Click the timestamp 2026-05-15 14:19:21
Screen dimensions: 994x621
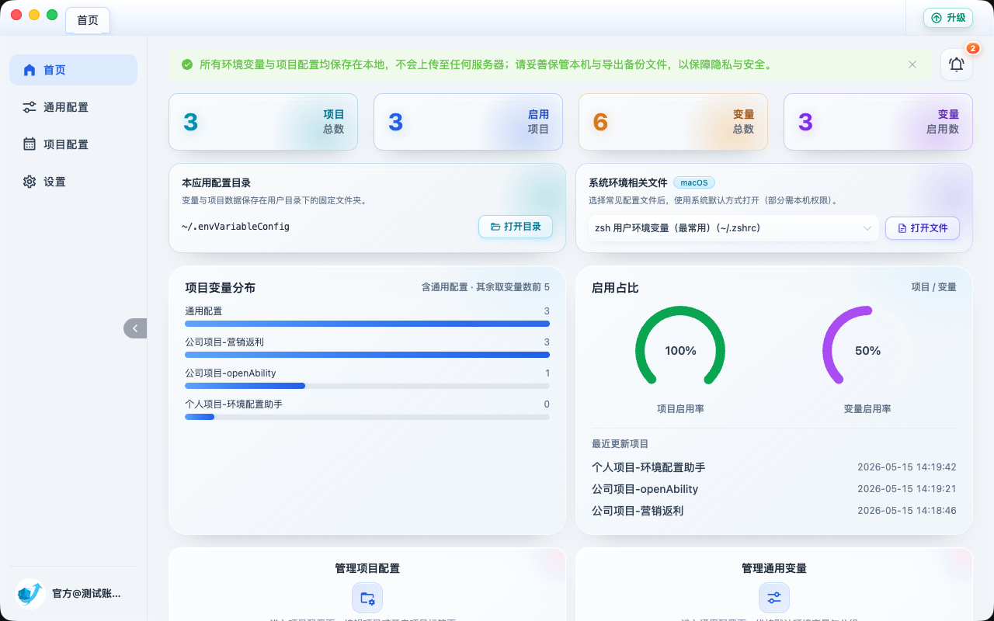907,489
